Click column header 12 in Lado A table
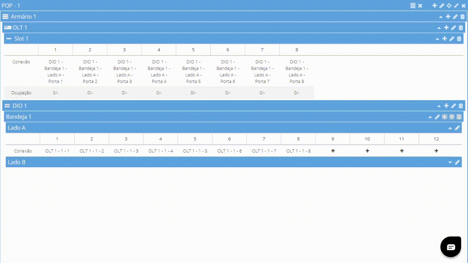This screenshot has width=468, height=263. [436, 139]
